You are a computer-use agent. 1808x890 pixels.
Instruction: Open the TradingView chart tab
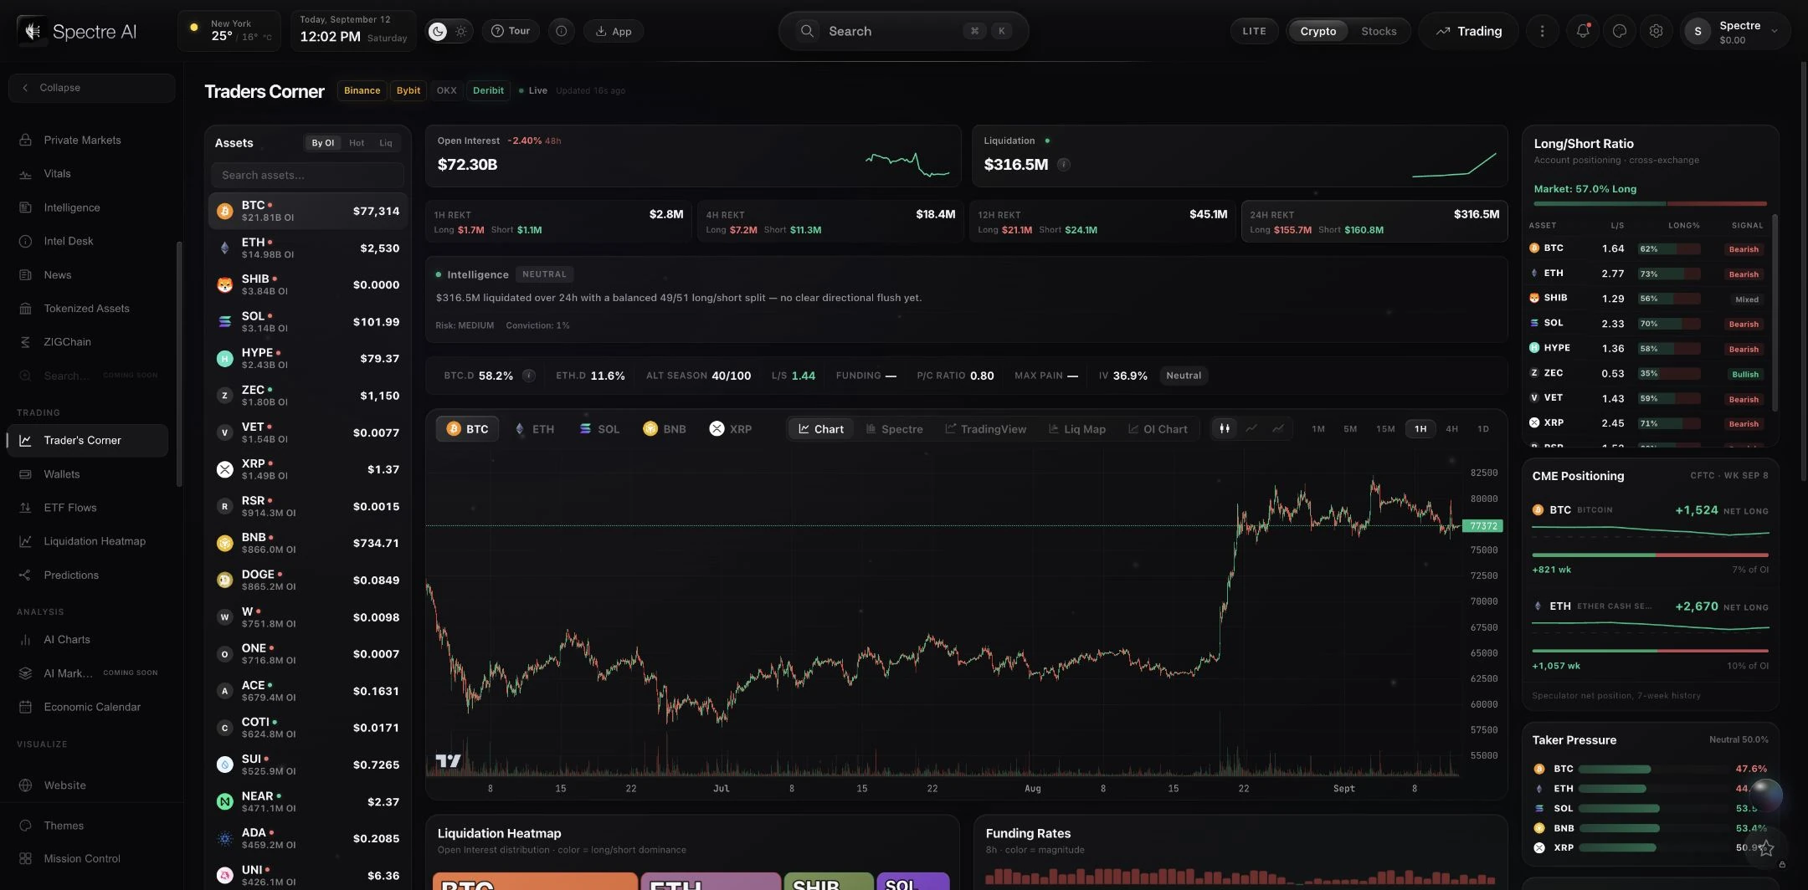click(985, 429)
